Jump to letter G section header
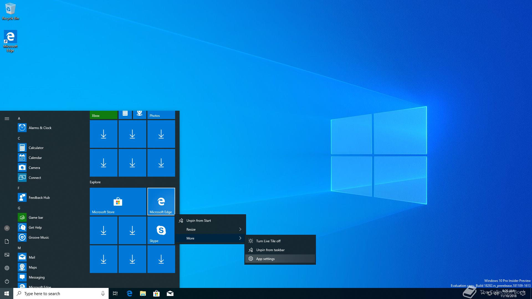This screenshot has width=532, height=299. (19, 208)
